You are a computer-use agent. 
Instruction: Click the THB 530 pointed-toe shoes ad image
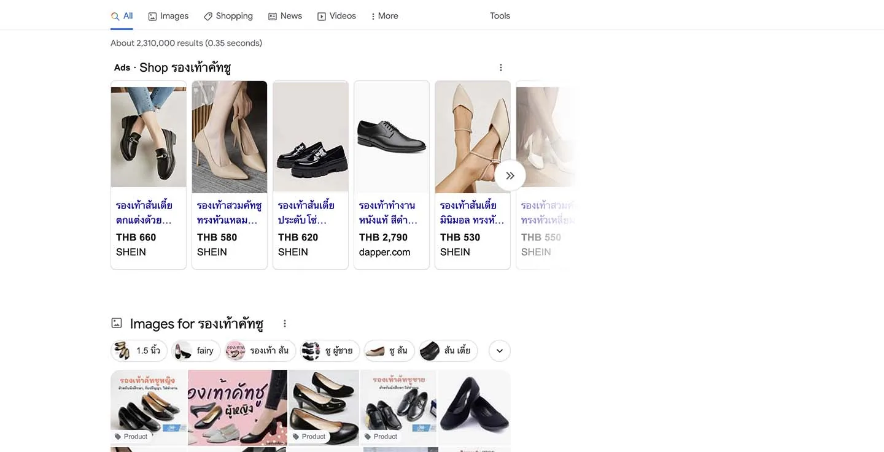coord(472,136)
